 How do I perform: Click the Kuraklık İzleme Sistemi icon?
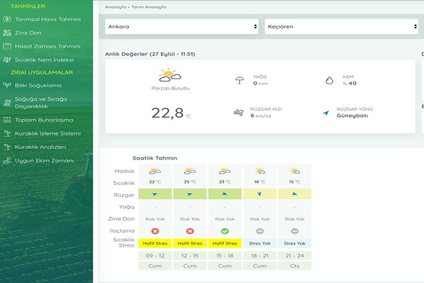point(7,134)
